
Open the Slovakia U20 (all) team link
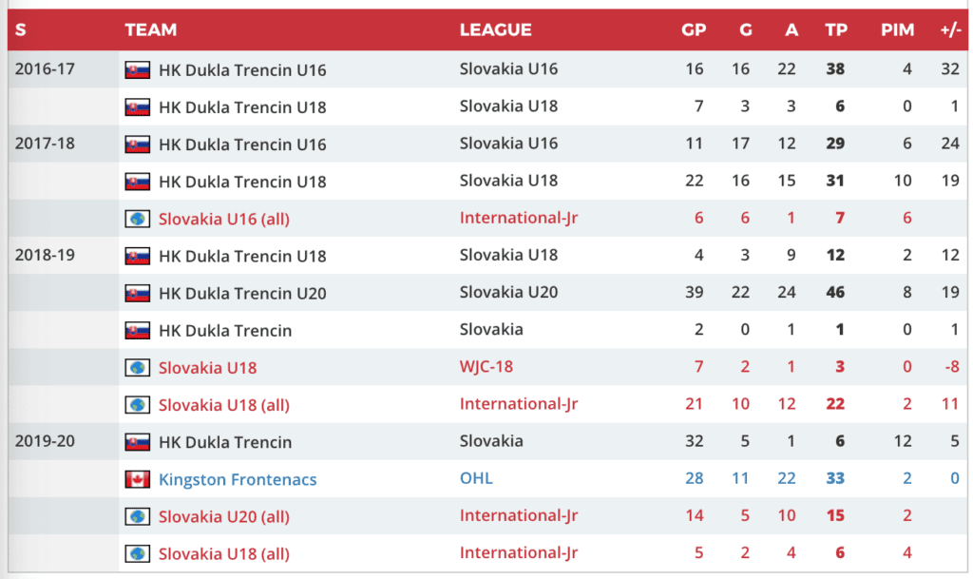(224, 516)
